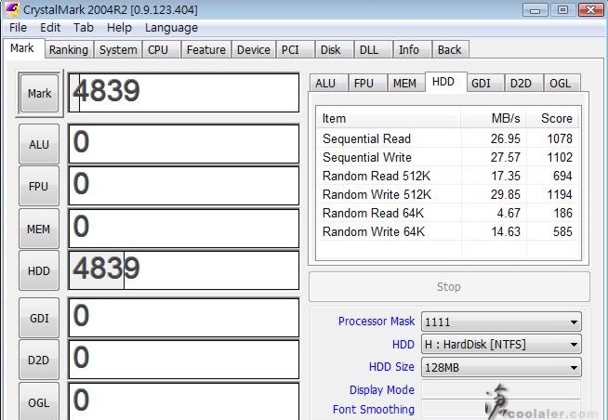Viewport: 608px width, 420px height.
Task: Click the Processor Mask label
Action: [377, 322]
